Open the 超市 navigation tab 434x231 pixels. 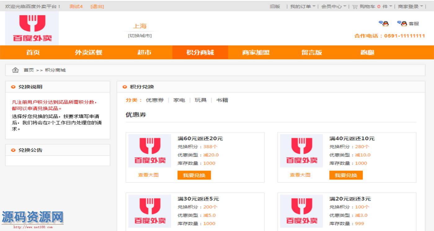tap(144, 52)
